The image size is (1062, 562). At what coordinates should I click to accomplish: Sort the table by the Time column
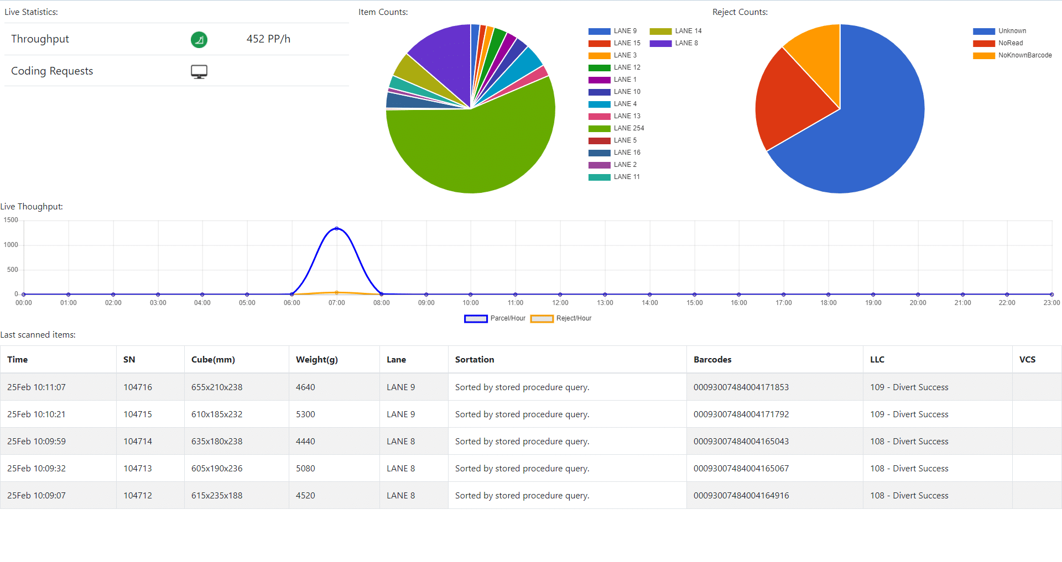pyautogui.click(x=17, y=359)
